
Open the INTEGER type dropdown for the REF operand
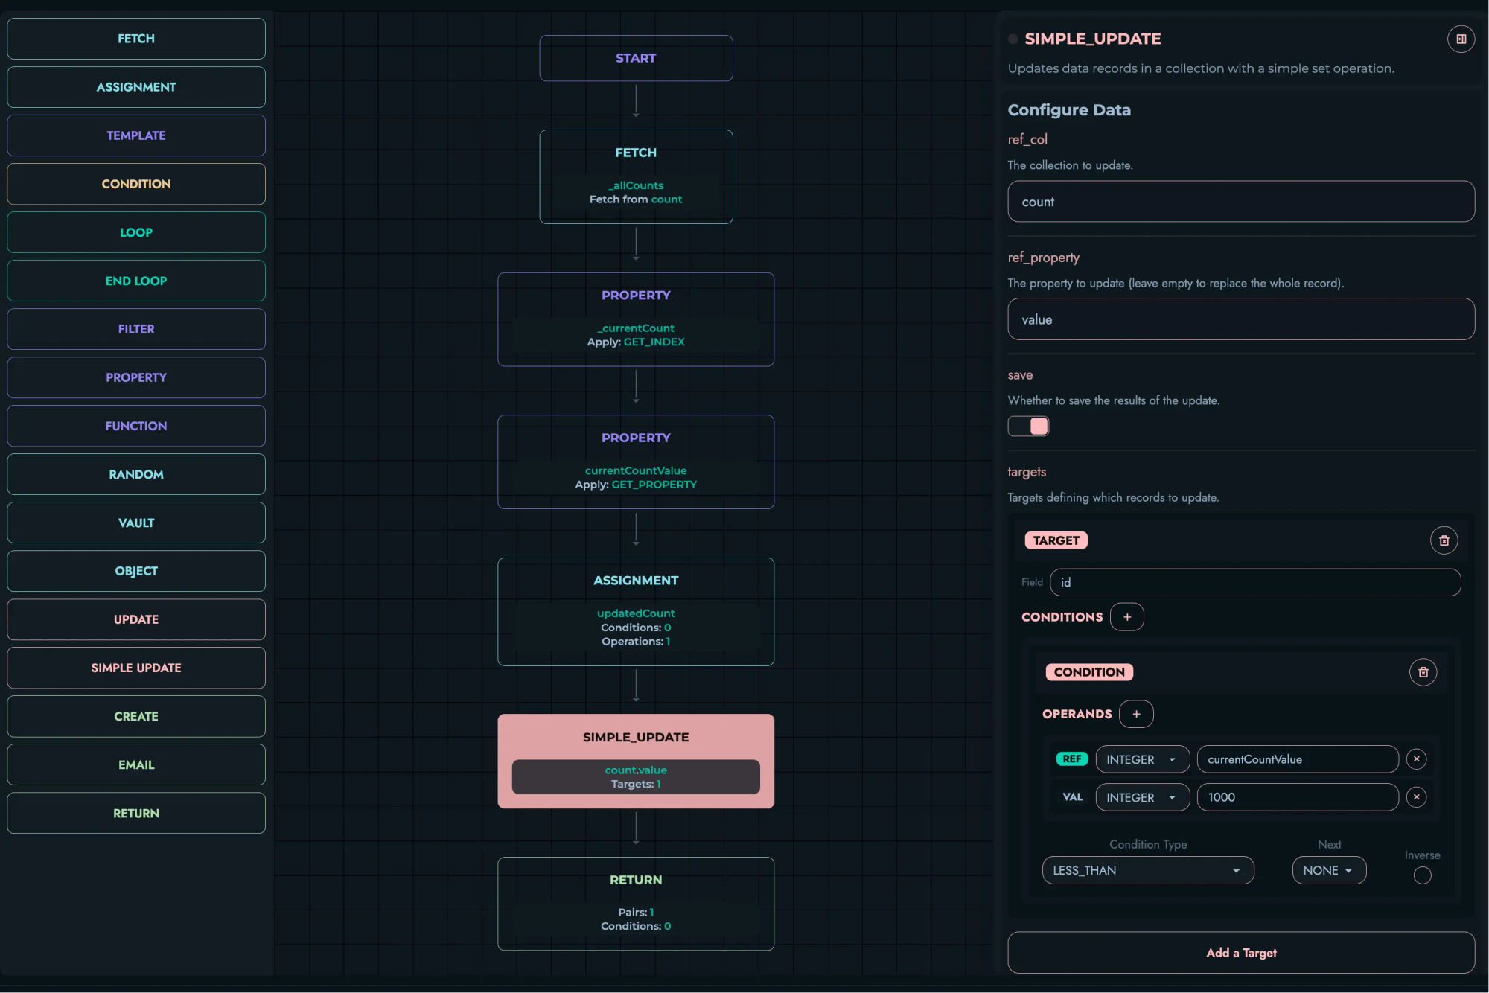coord(1142,759)
